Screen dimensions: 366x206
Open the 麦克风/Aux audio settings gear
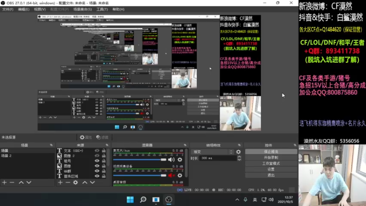click(180, 160)
